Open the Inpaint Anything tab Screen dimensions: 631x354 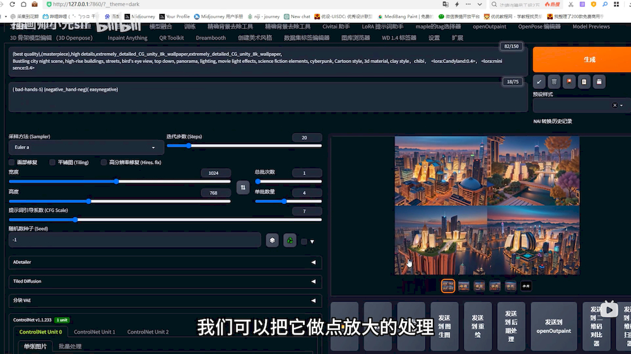[127, 38]
